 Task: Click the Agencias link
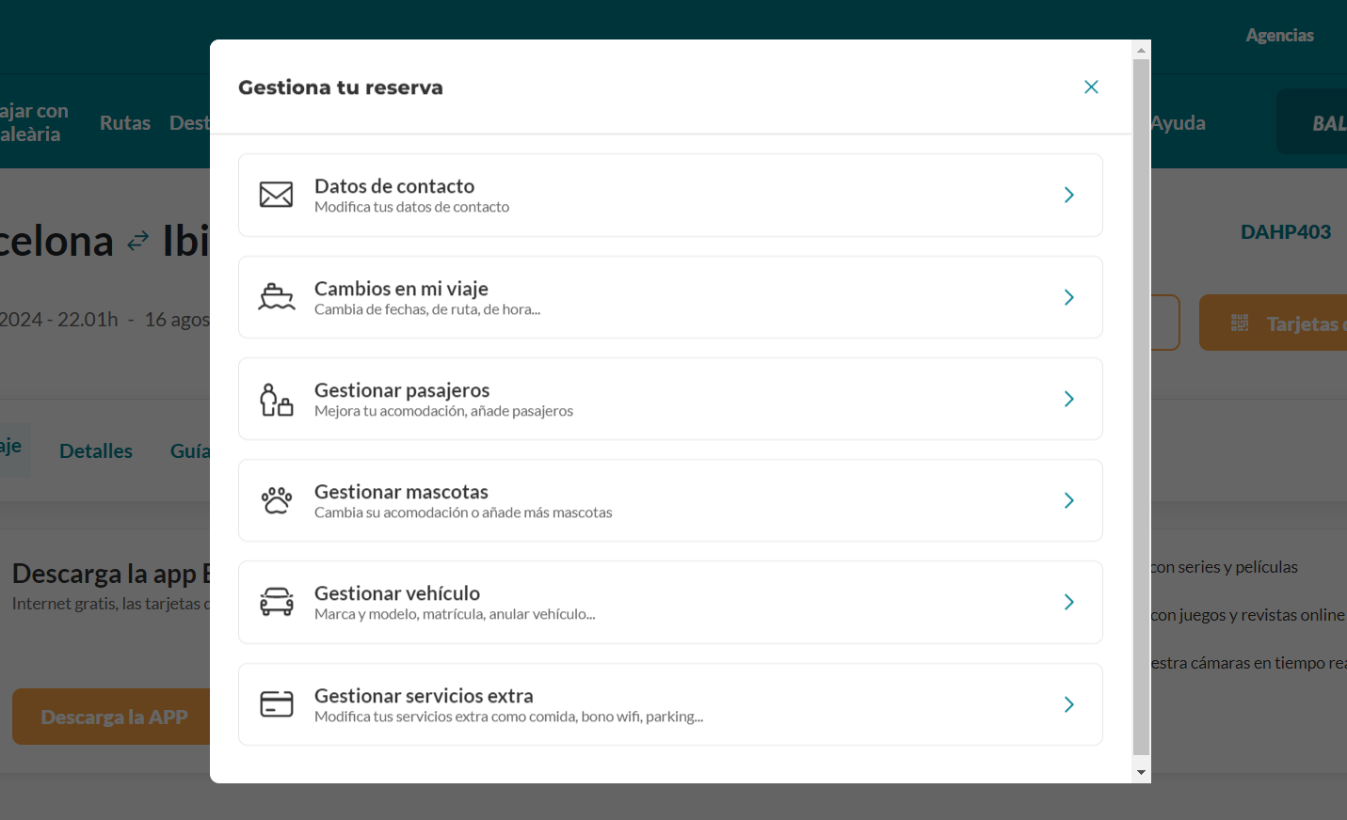1279,36
